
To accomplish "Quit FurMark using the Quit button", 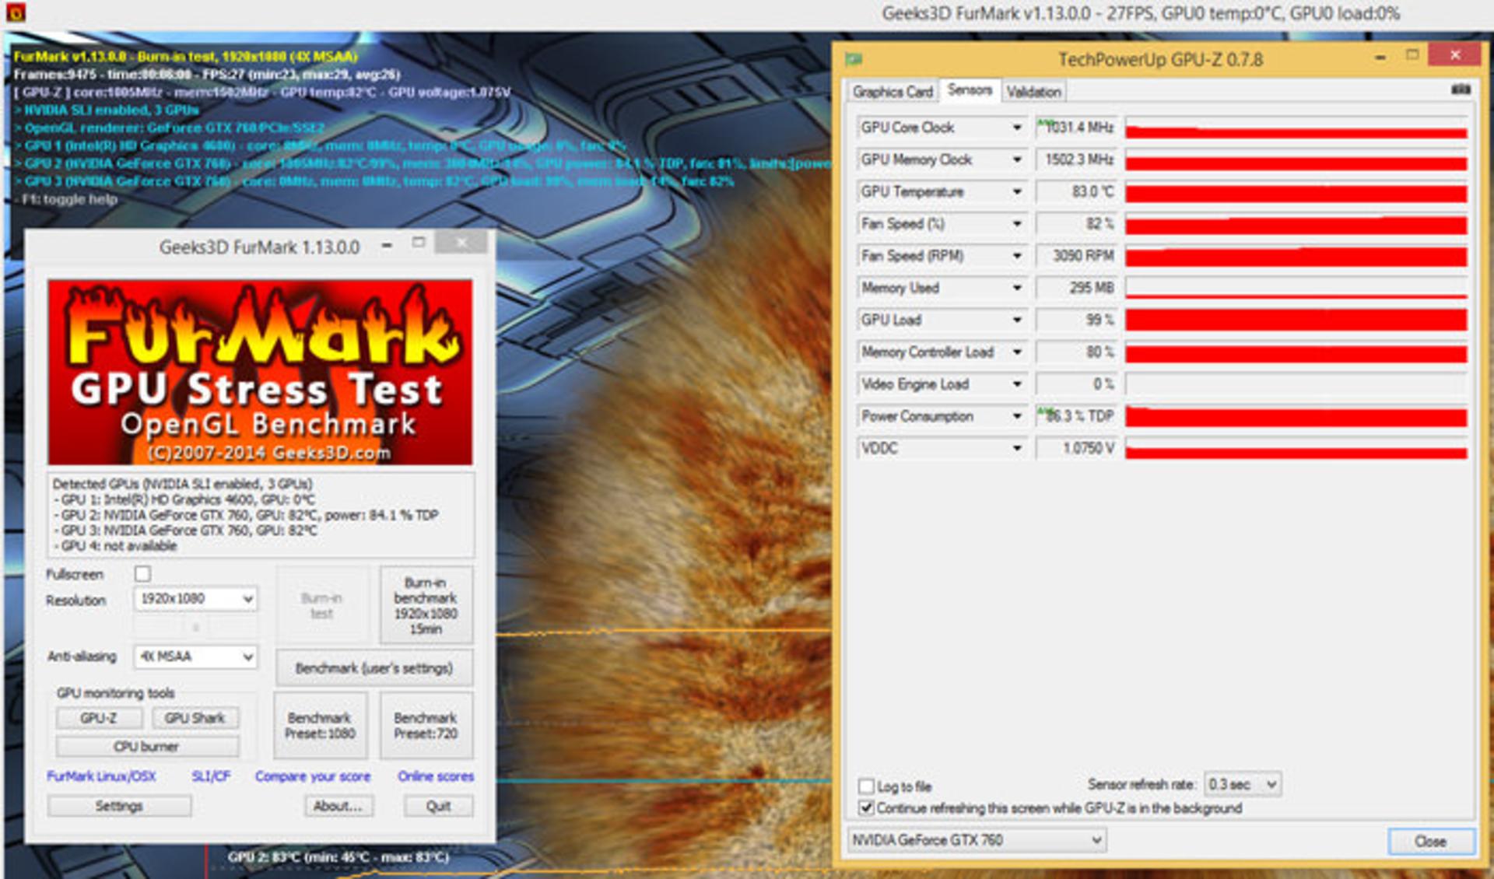I will pyautogui.click(x=438, y=806).
